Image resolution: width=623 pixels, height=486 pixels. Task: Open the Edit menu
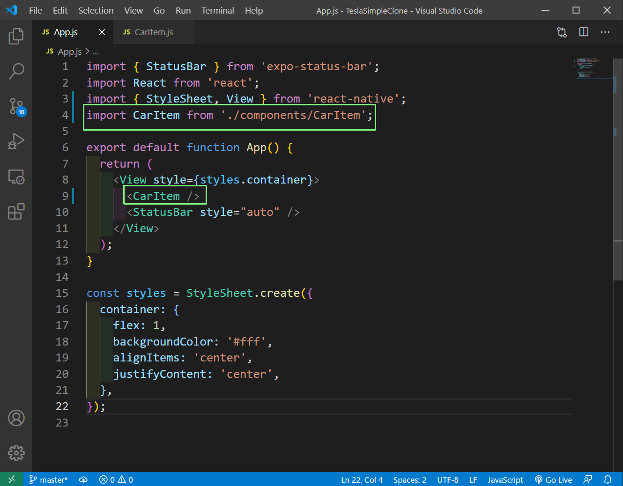(x=60, y=10)
